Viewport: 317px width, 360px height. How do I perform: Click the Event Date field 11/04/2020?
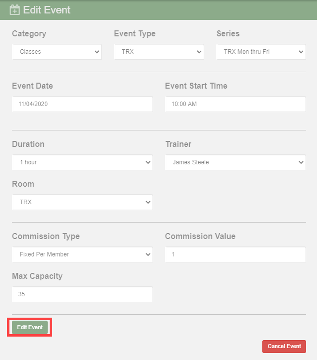[82, 104]
